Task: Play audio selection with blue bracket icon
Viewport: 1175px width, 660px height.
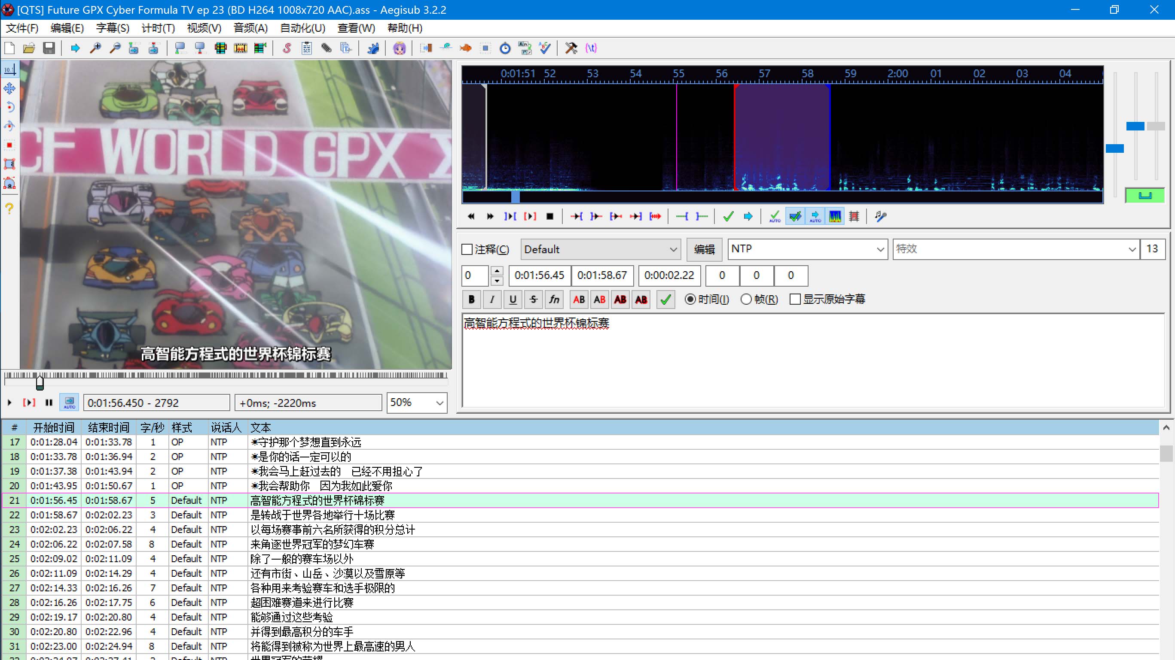Action: coord(510,216)
